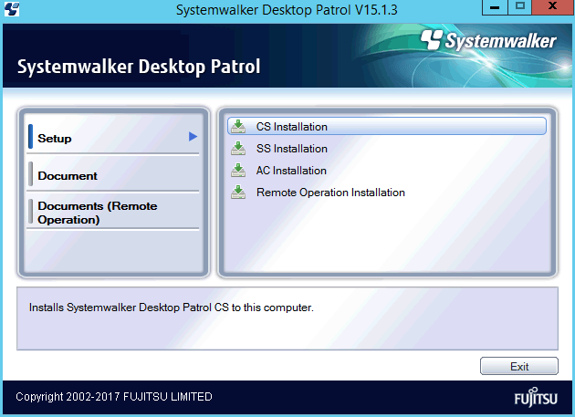Click the description text panel above Exit
The image size is (575, 417).
click(287, 318)
